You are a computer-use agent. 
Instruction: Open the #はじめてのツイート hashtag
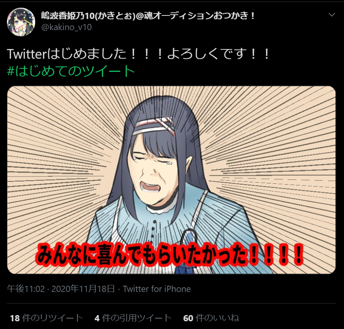tap(71, 71)
